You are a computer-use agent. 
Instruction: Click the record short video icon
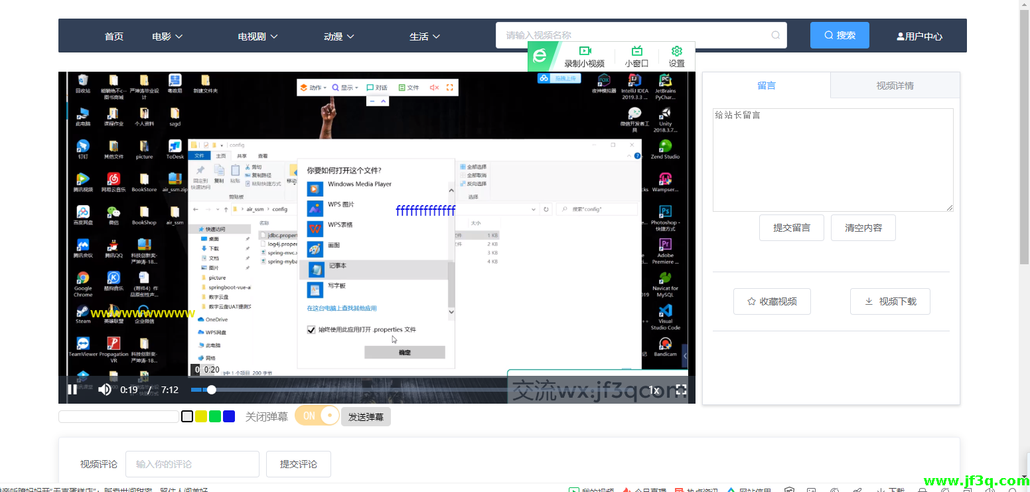(x=584, y=52)
